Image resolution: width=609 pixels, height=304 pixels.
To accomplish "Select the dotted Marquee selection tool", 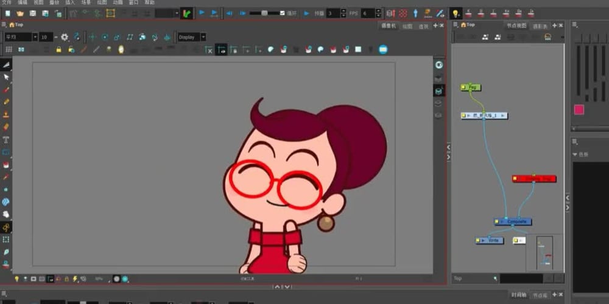I will [x=6, y=240].
